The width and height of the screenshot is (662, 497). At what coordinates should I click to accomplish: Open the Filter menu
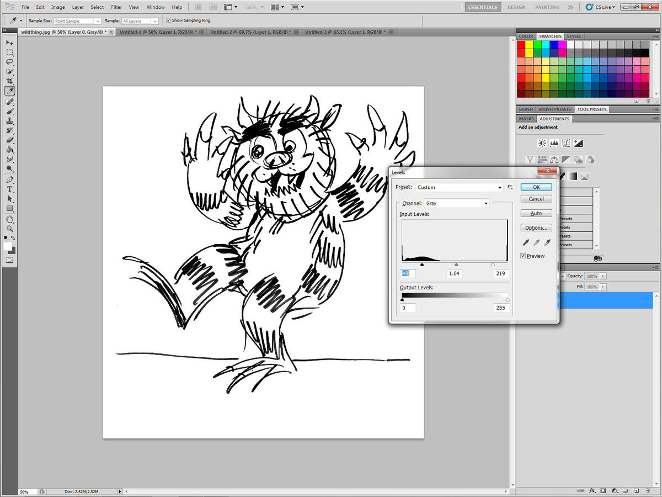(116, 7)
